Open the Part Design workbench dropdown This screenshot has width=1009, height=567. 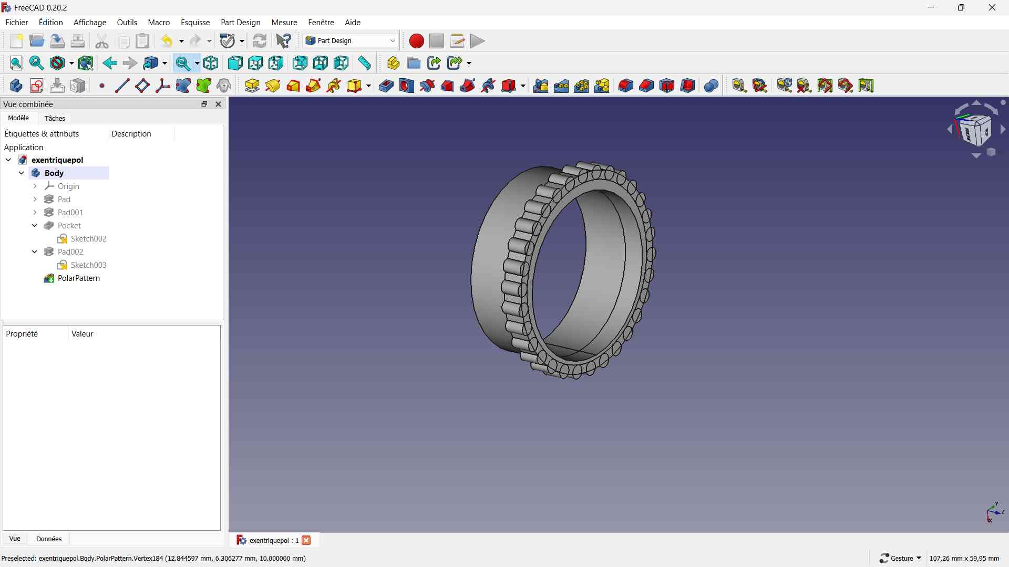[x=351, y=41]
